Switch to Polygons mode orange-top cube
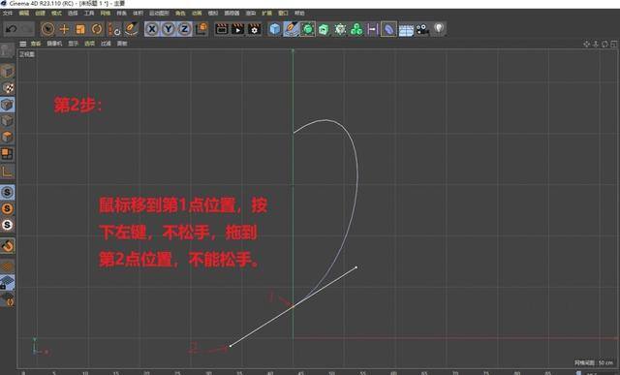This screenshot has height=375, width=620. tap(7, 138)
